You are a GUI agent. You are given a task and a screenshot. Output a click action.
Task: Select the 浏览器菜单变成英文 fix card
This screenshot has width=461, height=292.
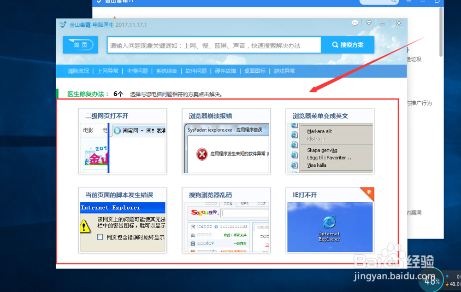(x=330, y=141)
